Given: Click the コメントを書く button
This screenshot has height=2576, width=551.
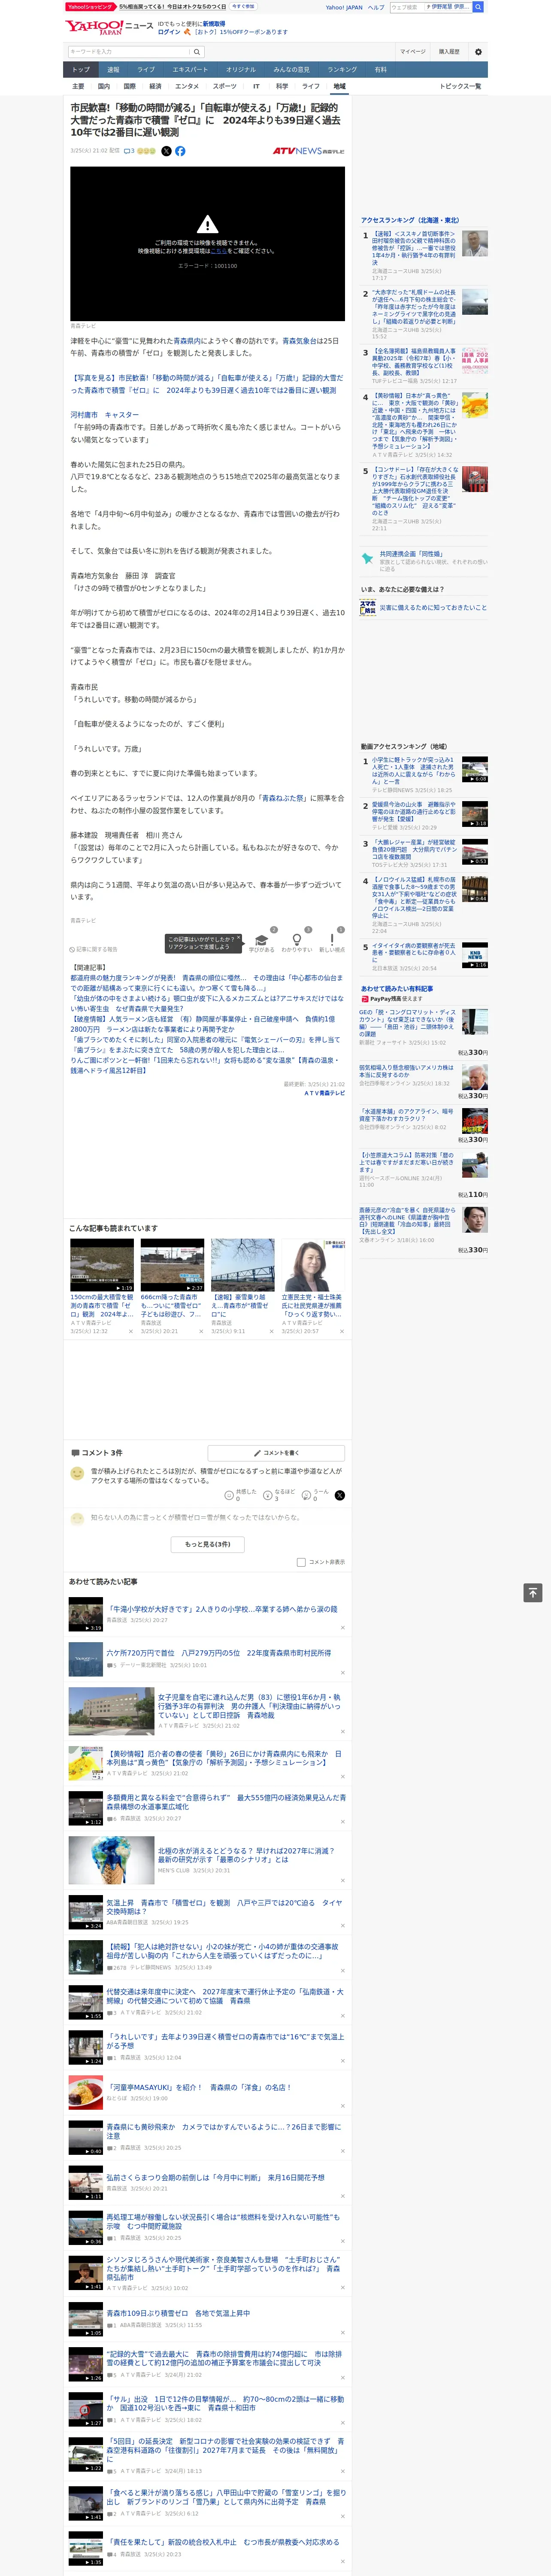Looking at the screenshot, I should pos(276,1452).
